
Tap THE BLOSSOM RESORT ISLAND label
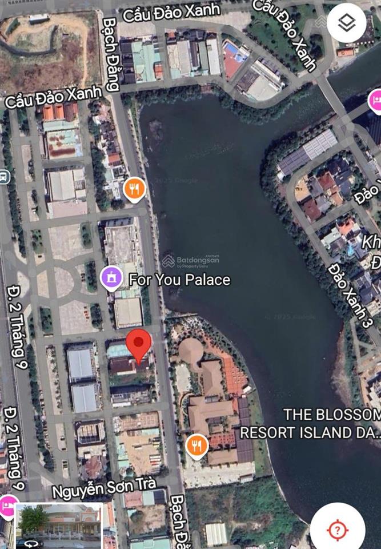[310, 424]
